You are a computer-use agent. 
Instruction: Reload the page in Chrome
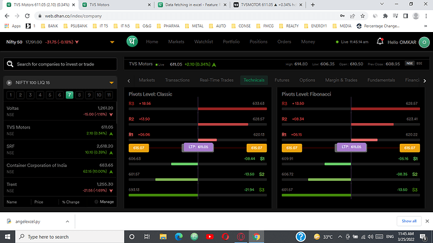pos(27,16)
